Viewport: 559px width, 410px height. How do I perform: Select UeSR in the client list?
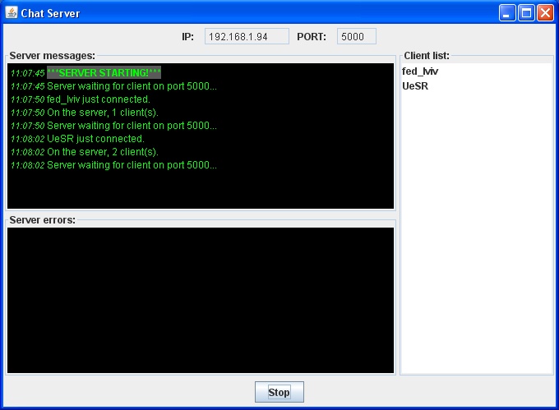(x=415, y=85)
